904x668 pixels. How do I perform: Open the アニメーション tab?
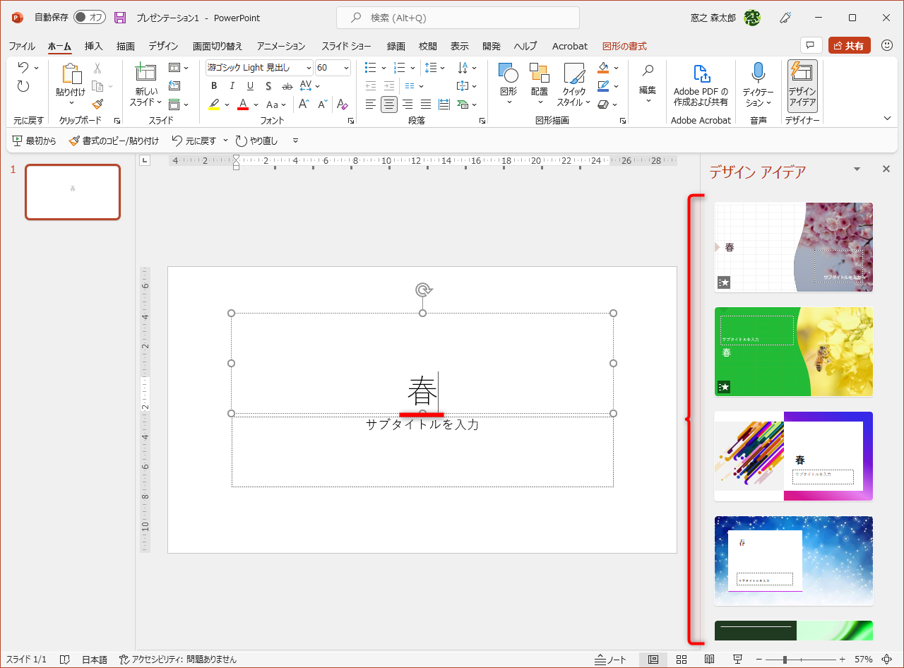click(x=281, y=46)
